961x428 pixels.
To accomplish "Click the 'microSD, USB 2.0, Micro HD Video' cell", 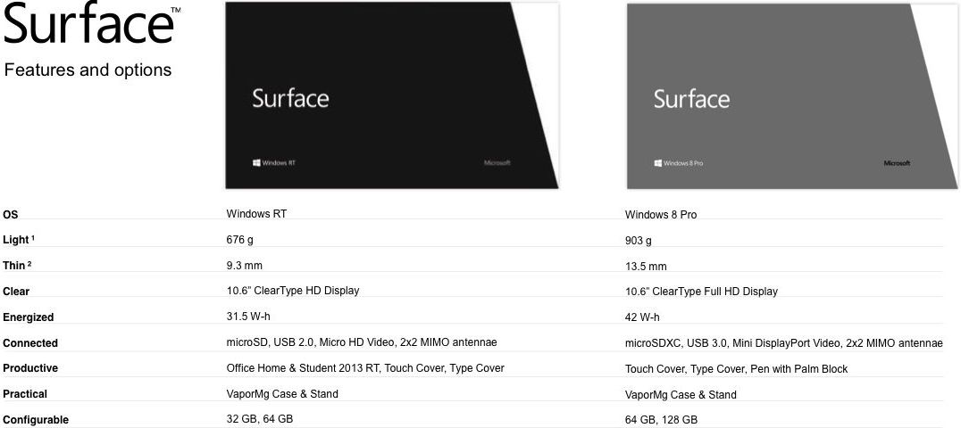I will (362, 342).
